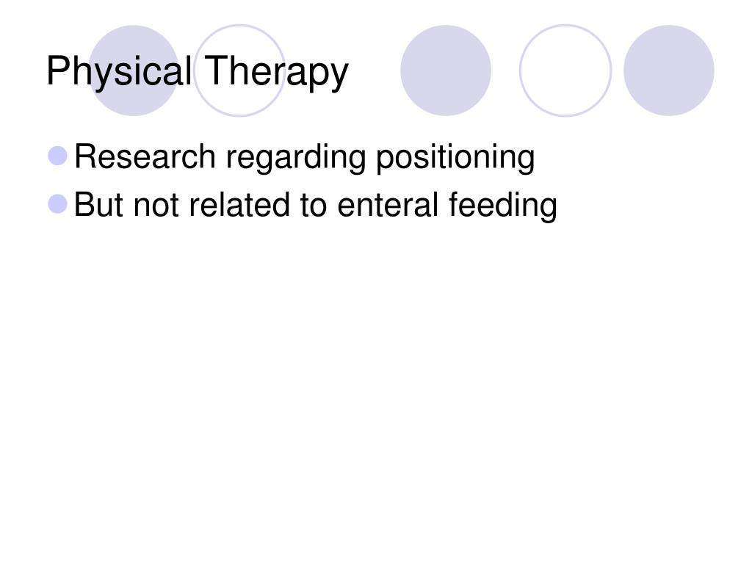Image resolution: width=752 pixels, height=564 pixels.
Task: Click the letter y ending Therapy
Action: tap(339, 76)
